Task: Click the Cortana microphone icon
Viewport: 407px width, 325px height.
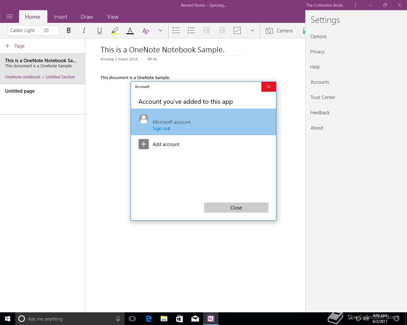Action: coord(118,319)
